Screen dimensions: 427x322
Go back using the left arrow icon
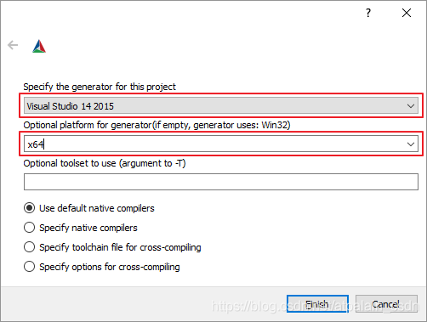(x=13, y=45)
